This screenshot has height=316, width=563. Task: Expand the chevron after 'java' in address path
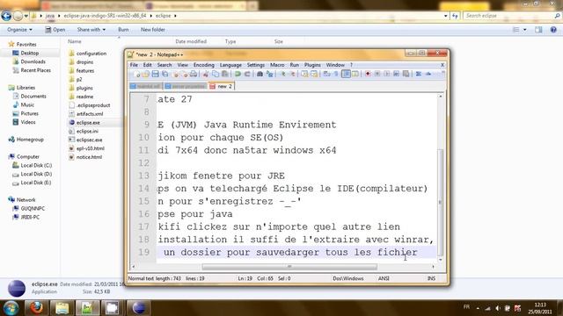tap(59, 16)
